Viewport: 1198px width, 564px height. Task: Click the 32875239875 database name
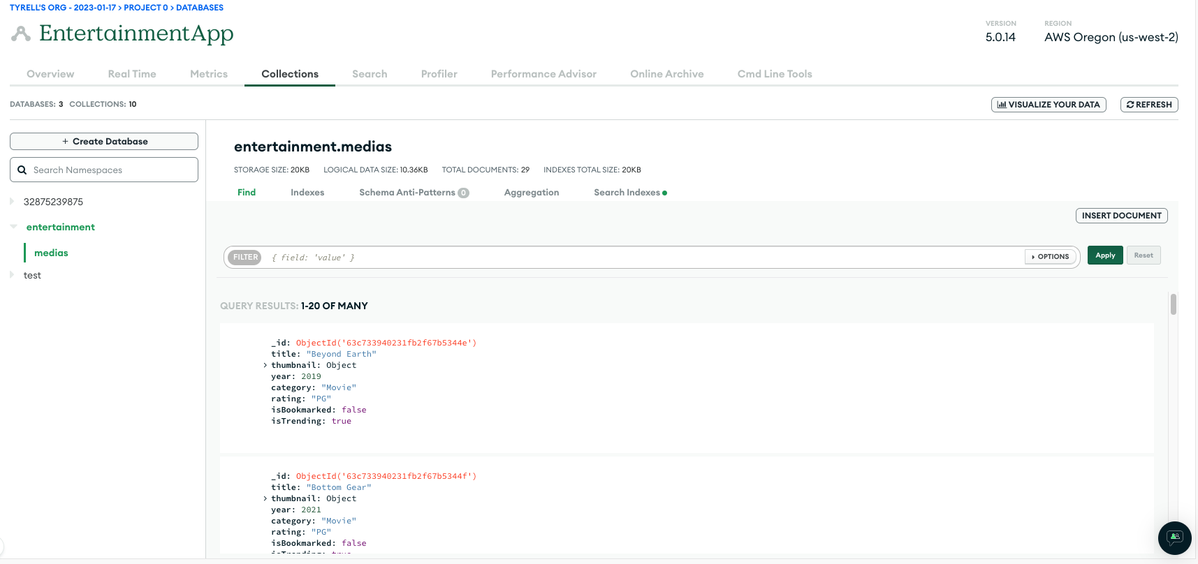tap(53, 202)
